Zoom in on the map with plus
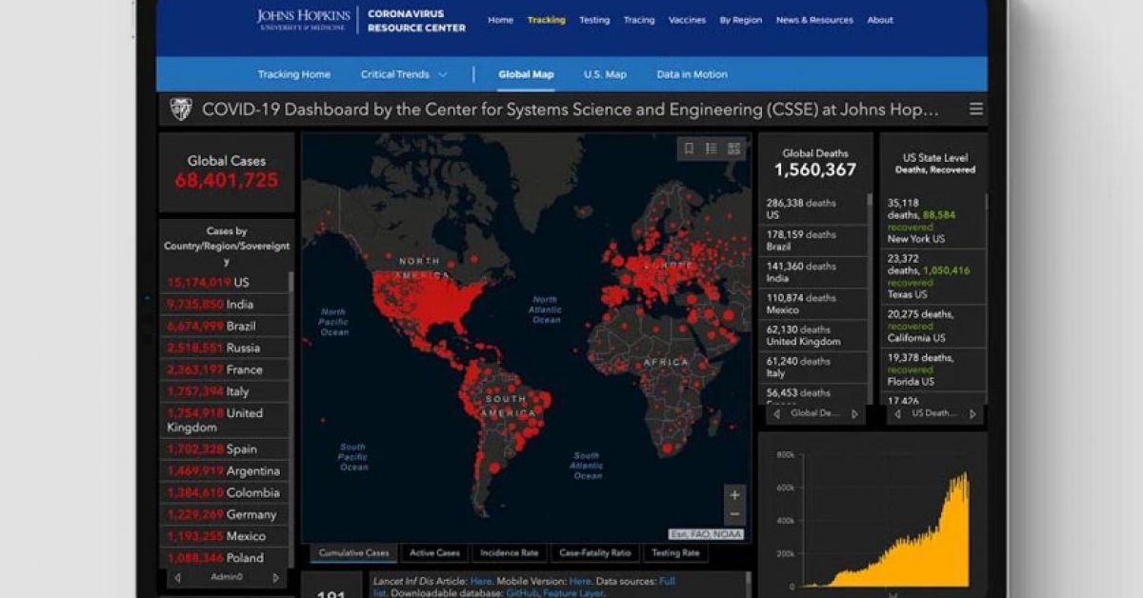 pos(734,495)
